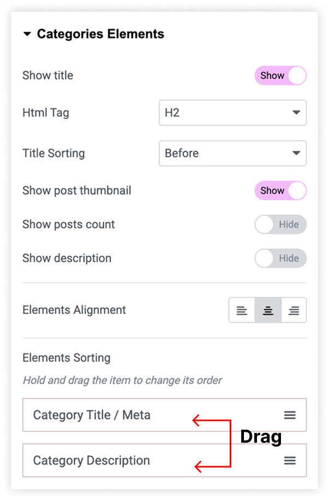Disable the Show post thumbnail toggle
The height and width of the screenshot is (500, 329).
point(280,191)
